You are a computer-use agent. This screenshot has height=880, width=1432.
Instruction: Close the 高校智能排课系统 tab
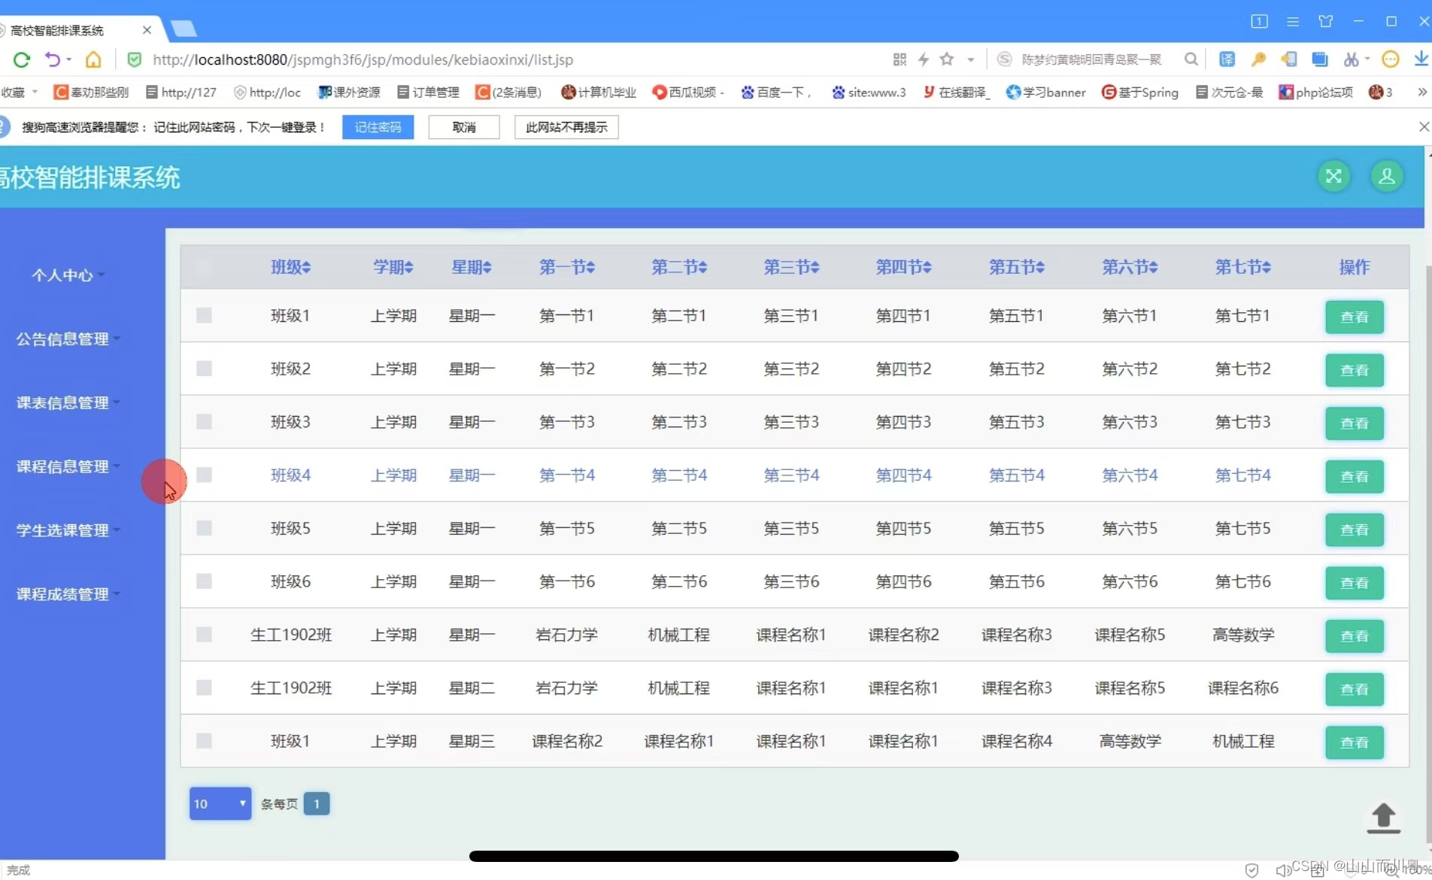click(147, 30)
